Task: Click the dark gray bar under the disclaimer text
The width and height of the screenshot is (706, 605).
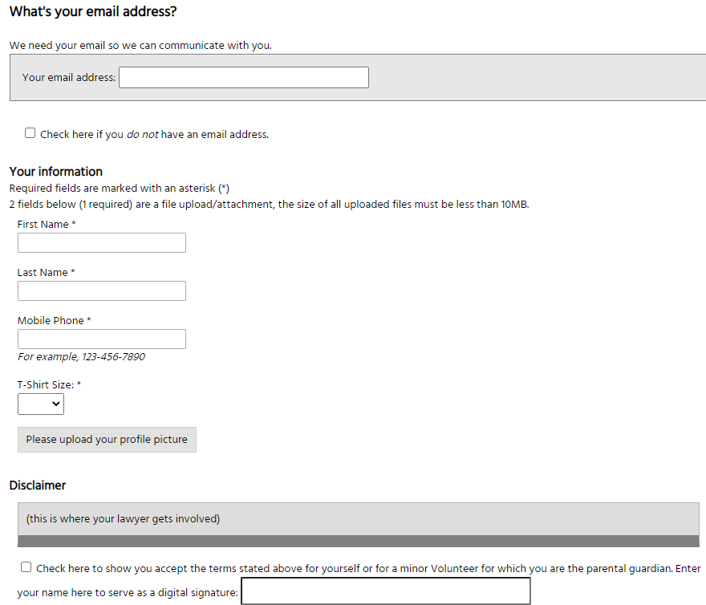Action: [358, 542]
